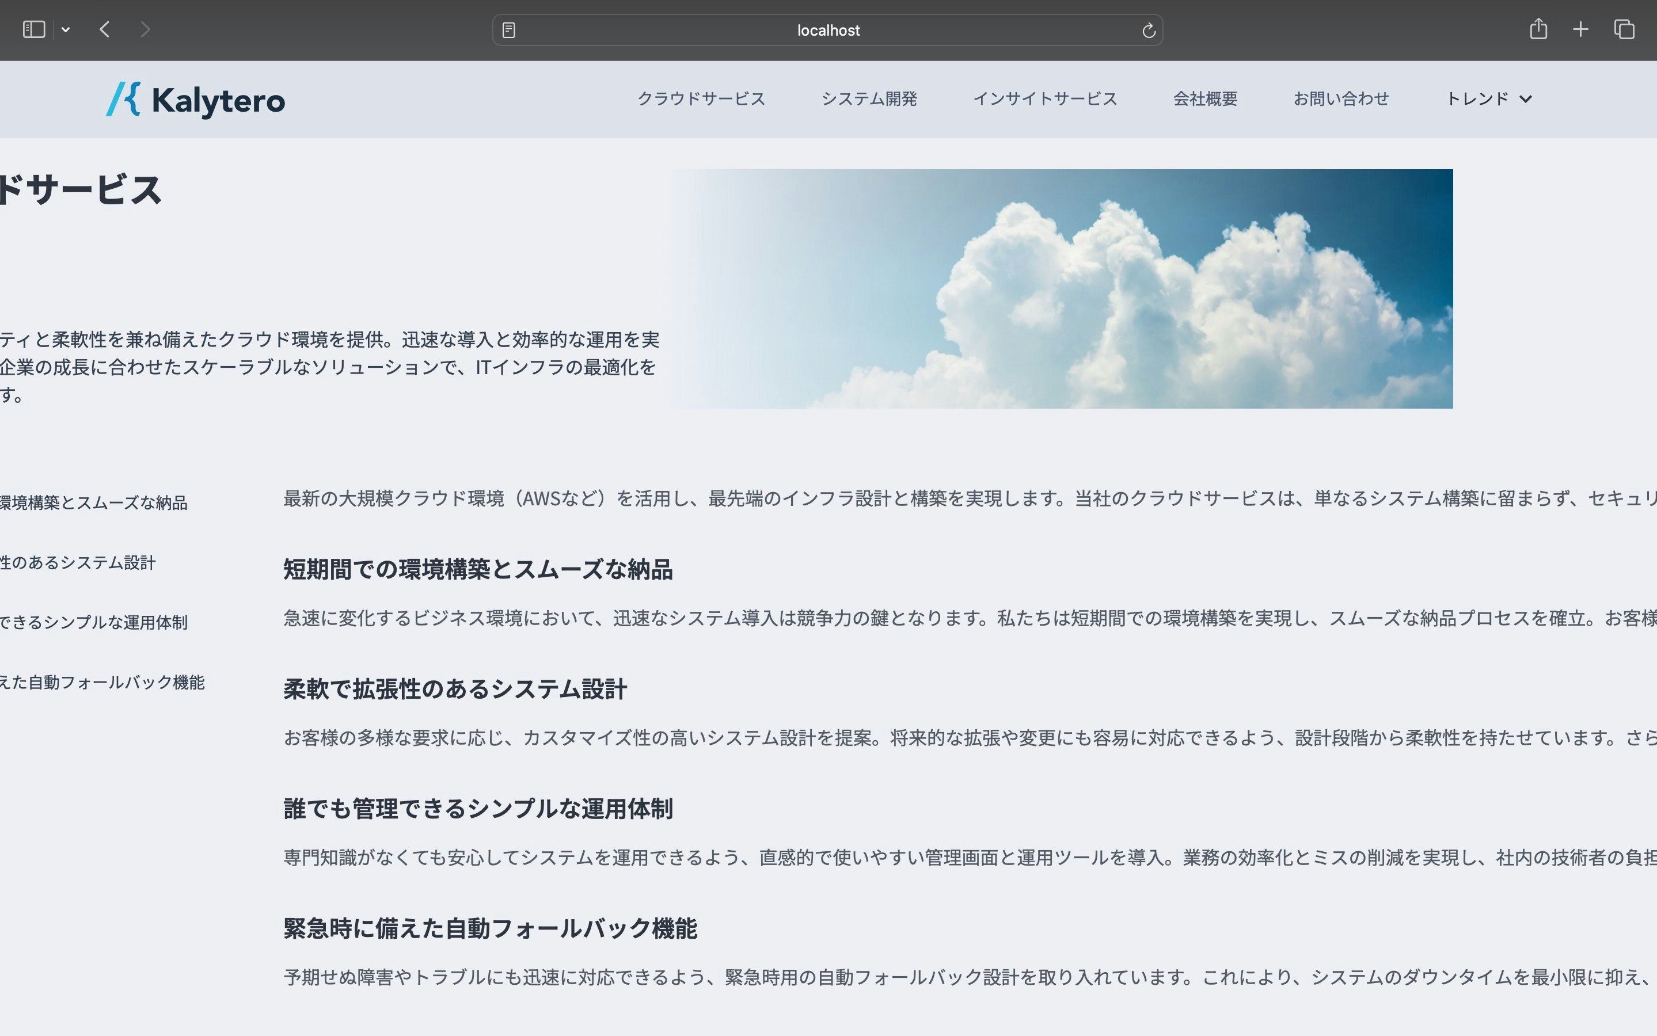This screenshot has width=1657, height=1036.
Task: Show the tab overview
Action: click(x=1624, y=29)
